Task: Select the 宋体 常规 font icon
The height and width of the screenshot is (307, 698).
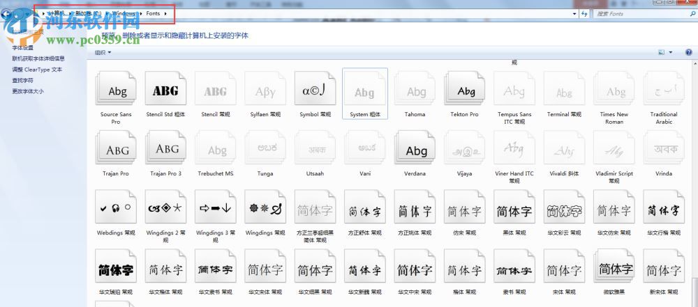Action: coord(565,266)
